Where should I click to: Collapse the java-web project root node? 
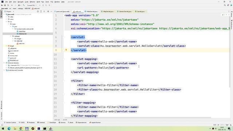[4, 15]
